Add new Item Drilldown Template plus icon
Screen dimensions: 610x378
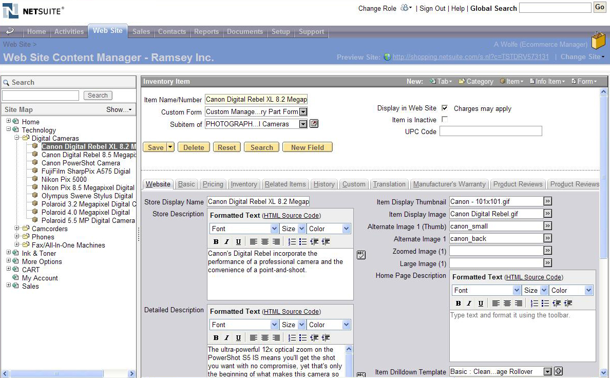[x=559, y=371]
